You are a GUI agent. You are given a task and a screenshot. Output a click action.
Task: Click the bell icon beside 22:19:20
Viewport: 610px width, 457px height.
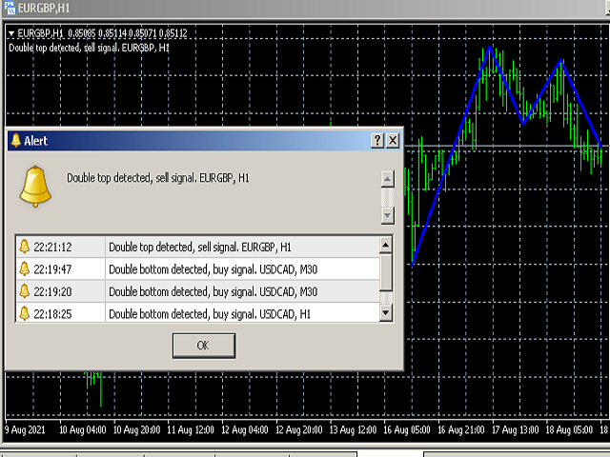(25, 291)
